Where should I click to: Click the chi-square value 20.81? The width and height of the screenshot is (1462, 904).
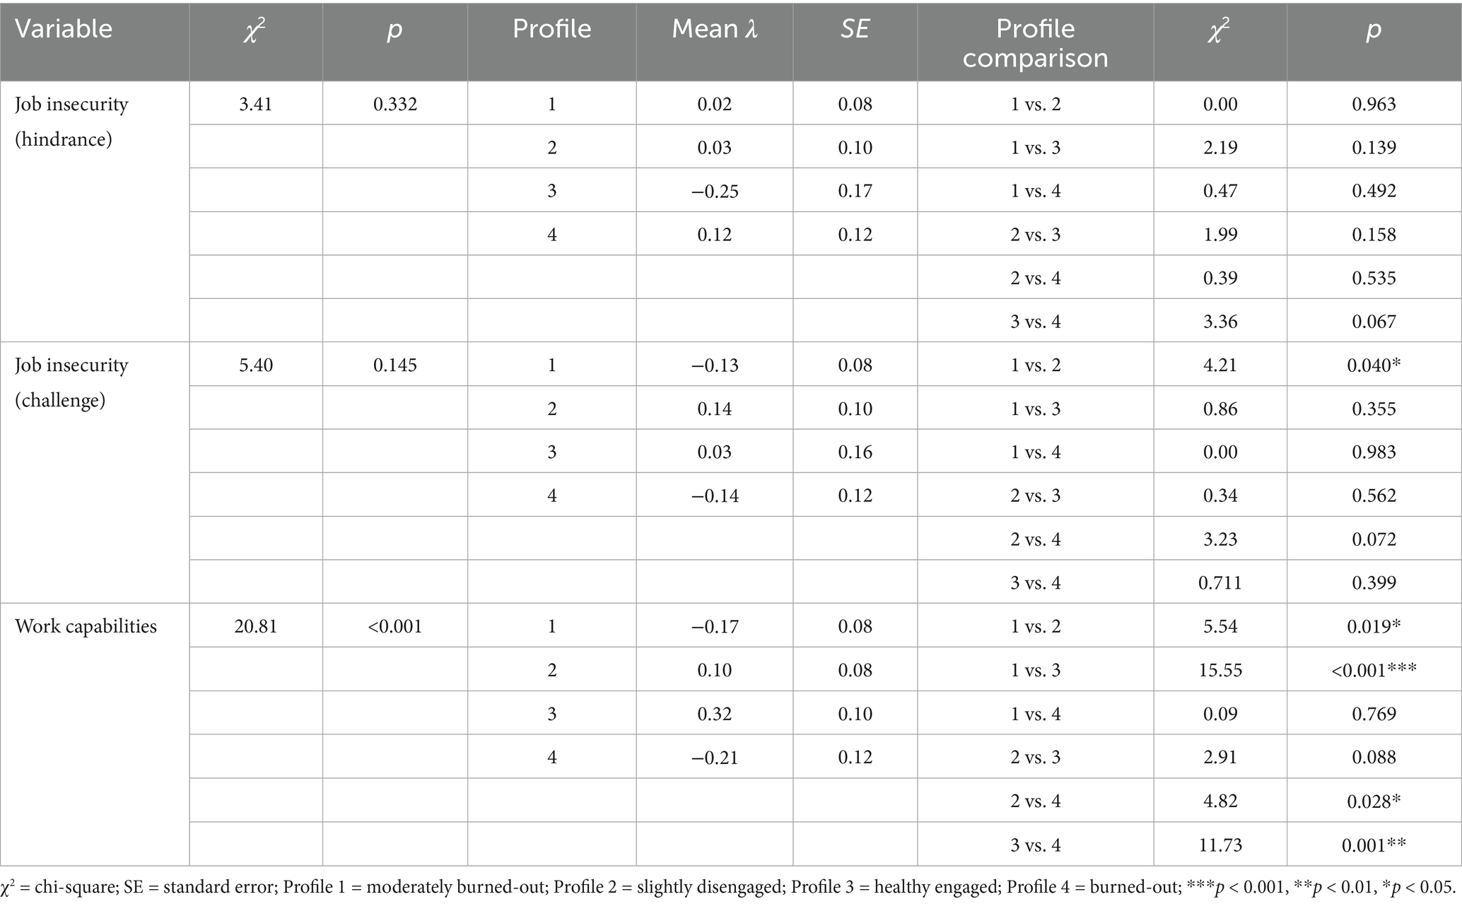pyautogui.click(x=256, y=626)
